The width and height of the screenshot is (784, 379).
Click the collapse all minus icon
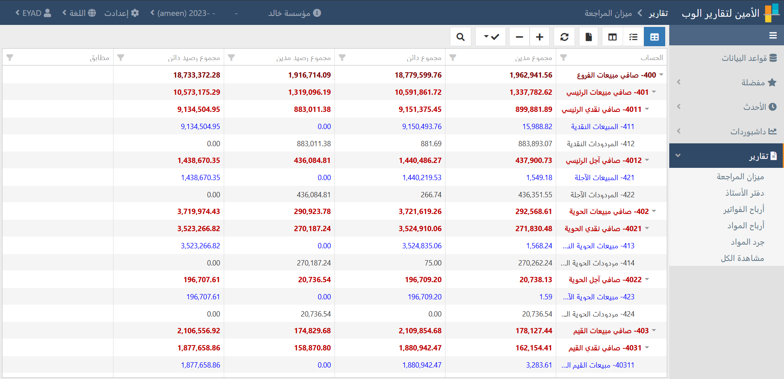click(x=519, y=37)
